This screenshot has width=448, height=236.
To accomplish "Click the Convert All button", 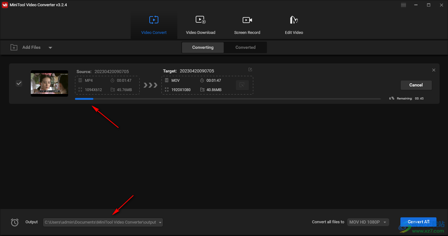I will tap(418, 222).
